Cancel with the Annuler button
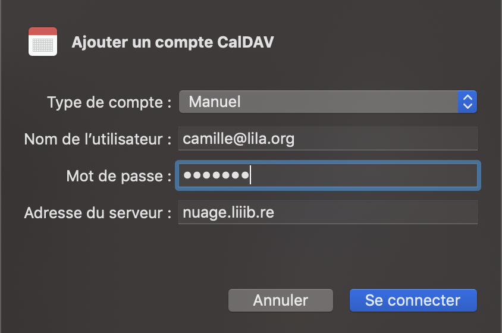Image resolution: width=502 pixels, height=333 pixels. click(281, 300)
